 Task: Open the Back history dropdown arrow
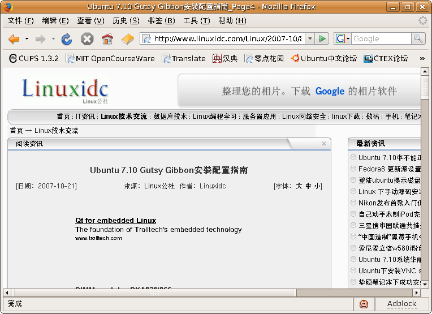[27, 39]
